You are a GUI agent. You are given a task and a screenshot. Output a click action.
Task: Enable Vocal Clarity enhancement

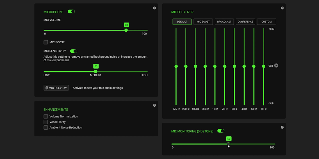click(x=46, y=122)
